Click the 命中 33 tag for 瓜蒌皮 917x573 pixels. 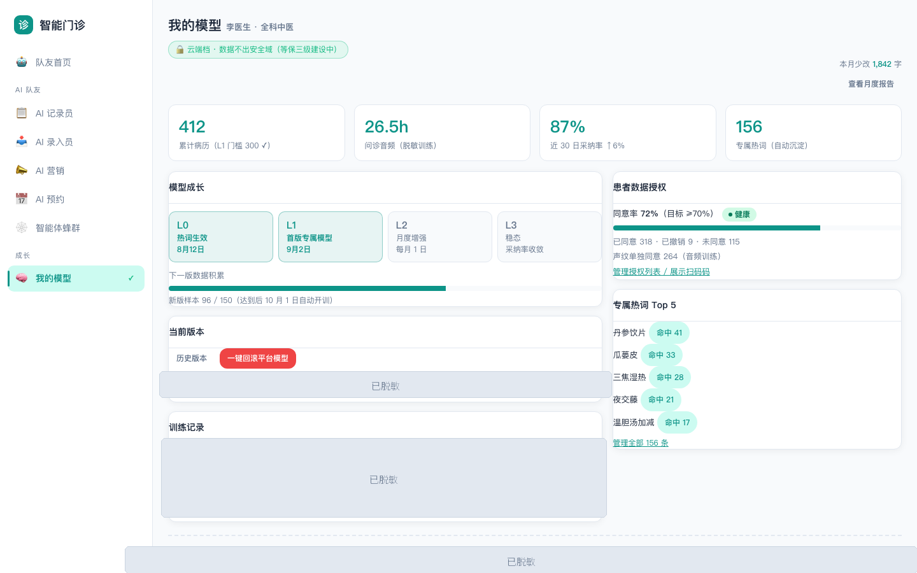coord(662,355)
